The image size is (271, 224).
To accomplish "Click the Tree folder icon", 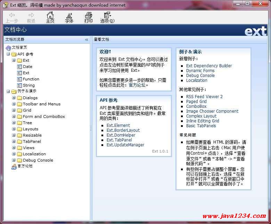I will (x=19, y=123).
